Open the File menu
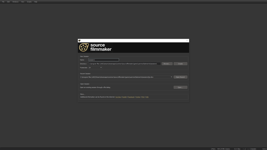The height and width of the screenshot is (150, 267). click(3, 2)
